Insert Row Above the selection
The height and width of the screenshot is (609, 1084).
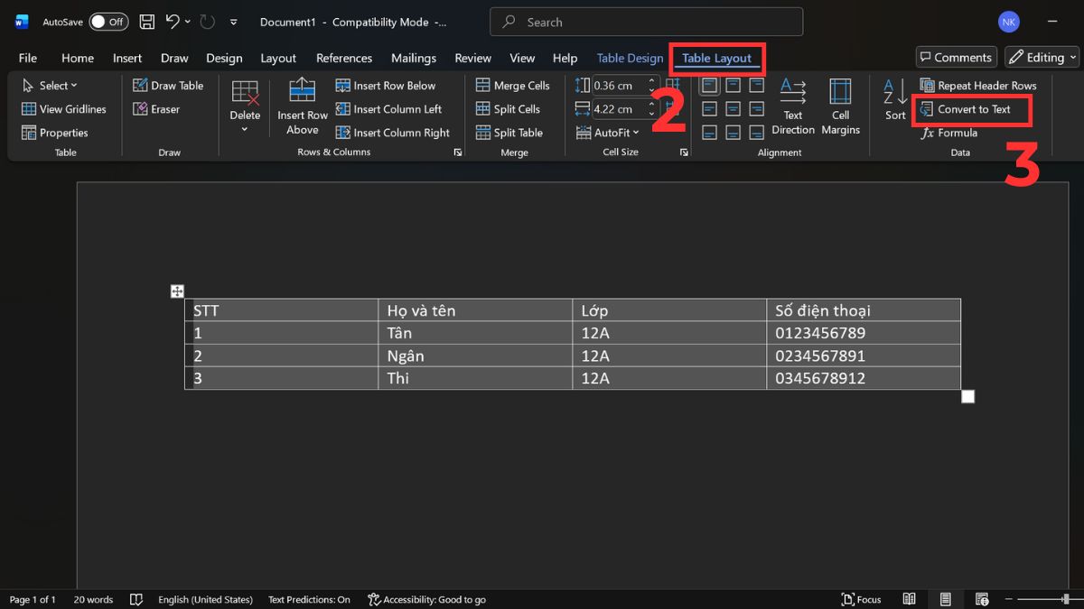[303, 107]
